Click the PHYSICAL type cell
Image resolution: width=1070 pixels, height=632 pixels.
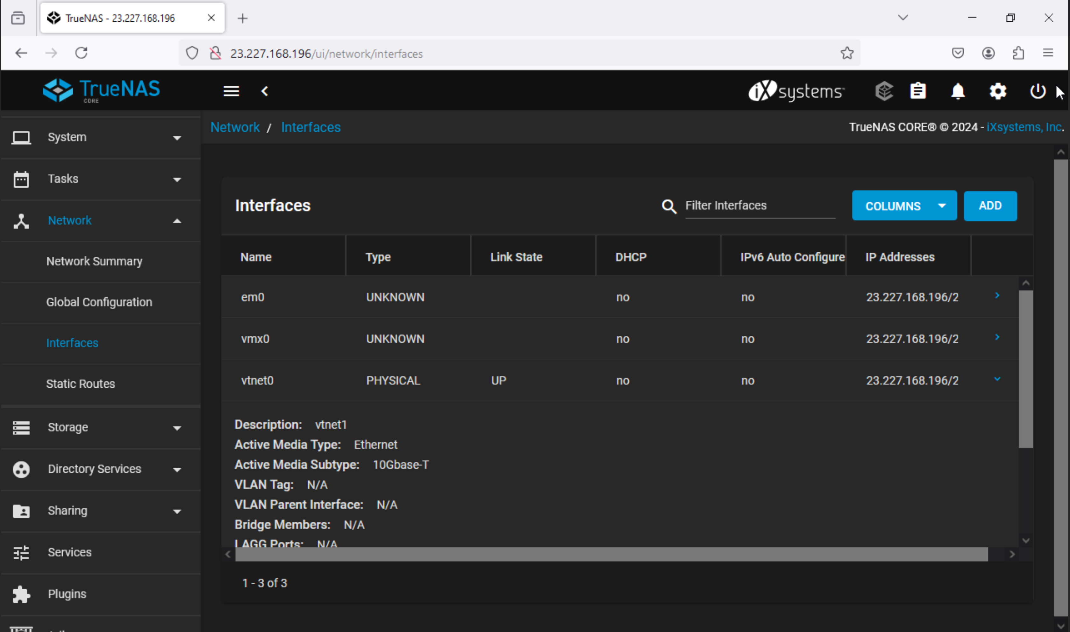tap(393, 381)
